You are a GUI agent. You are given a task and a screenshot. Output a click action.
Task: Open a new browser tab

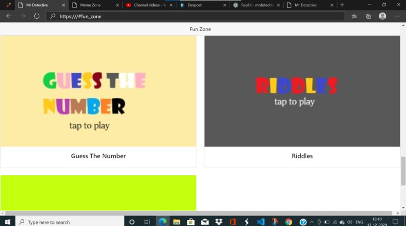click(342, 5)
